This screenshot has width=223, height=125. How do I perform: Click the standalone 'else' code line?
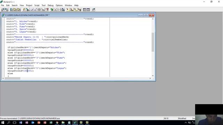[x=10, y=74]
